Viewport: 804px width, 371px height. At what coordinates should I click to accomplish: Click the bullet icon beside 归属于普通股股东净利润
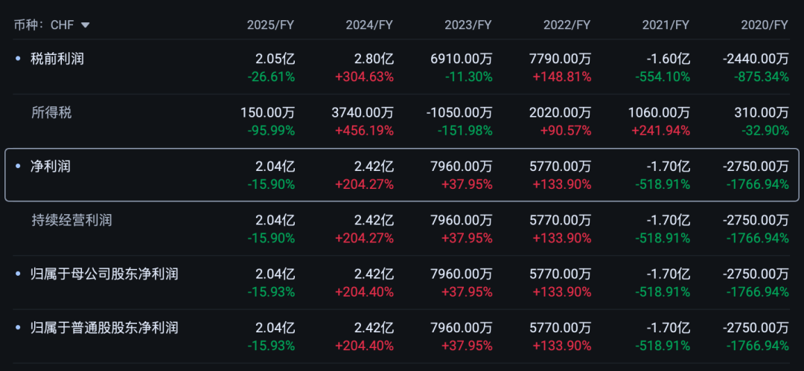19,328
